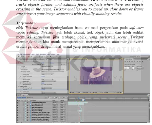The height and width of the screenshot is (125, 152).
Task: Select the Brush tool
Action: pos(42,57)
